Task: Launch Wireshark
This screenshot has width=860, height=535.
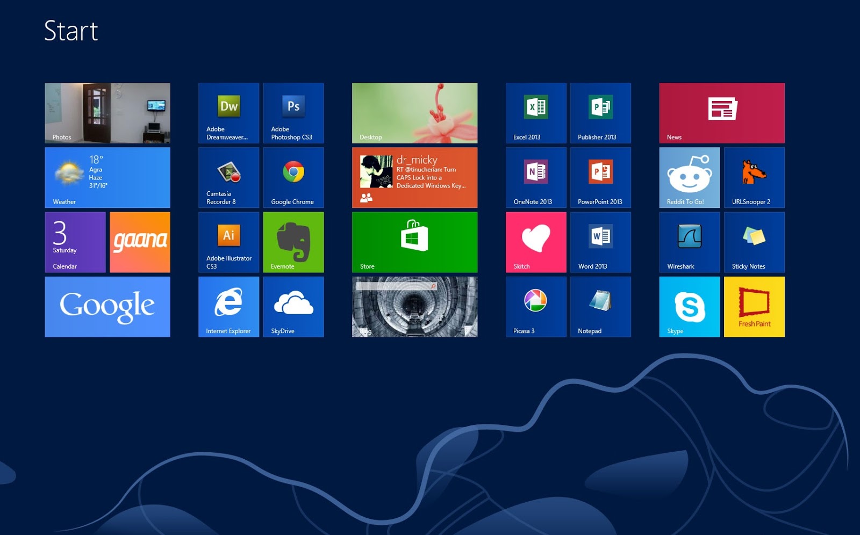Action: click(x=690, y=242)
